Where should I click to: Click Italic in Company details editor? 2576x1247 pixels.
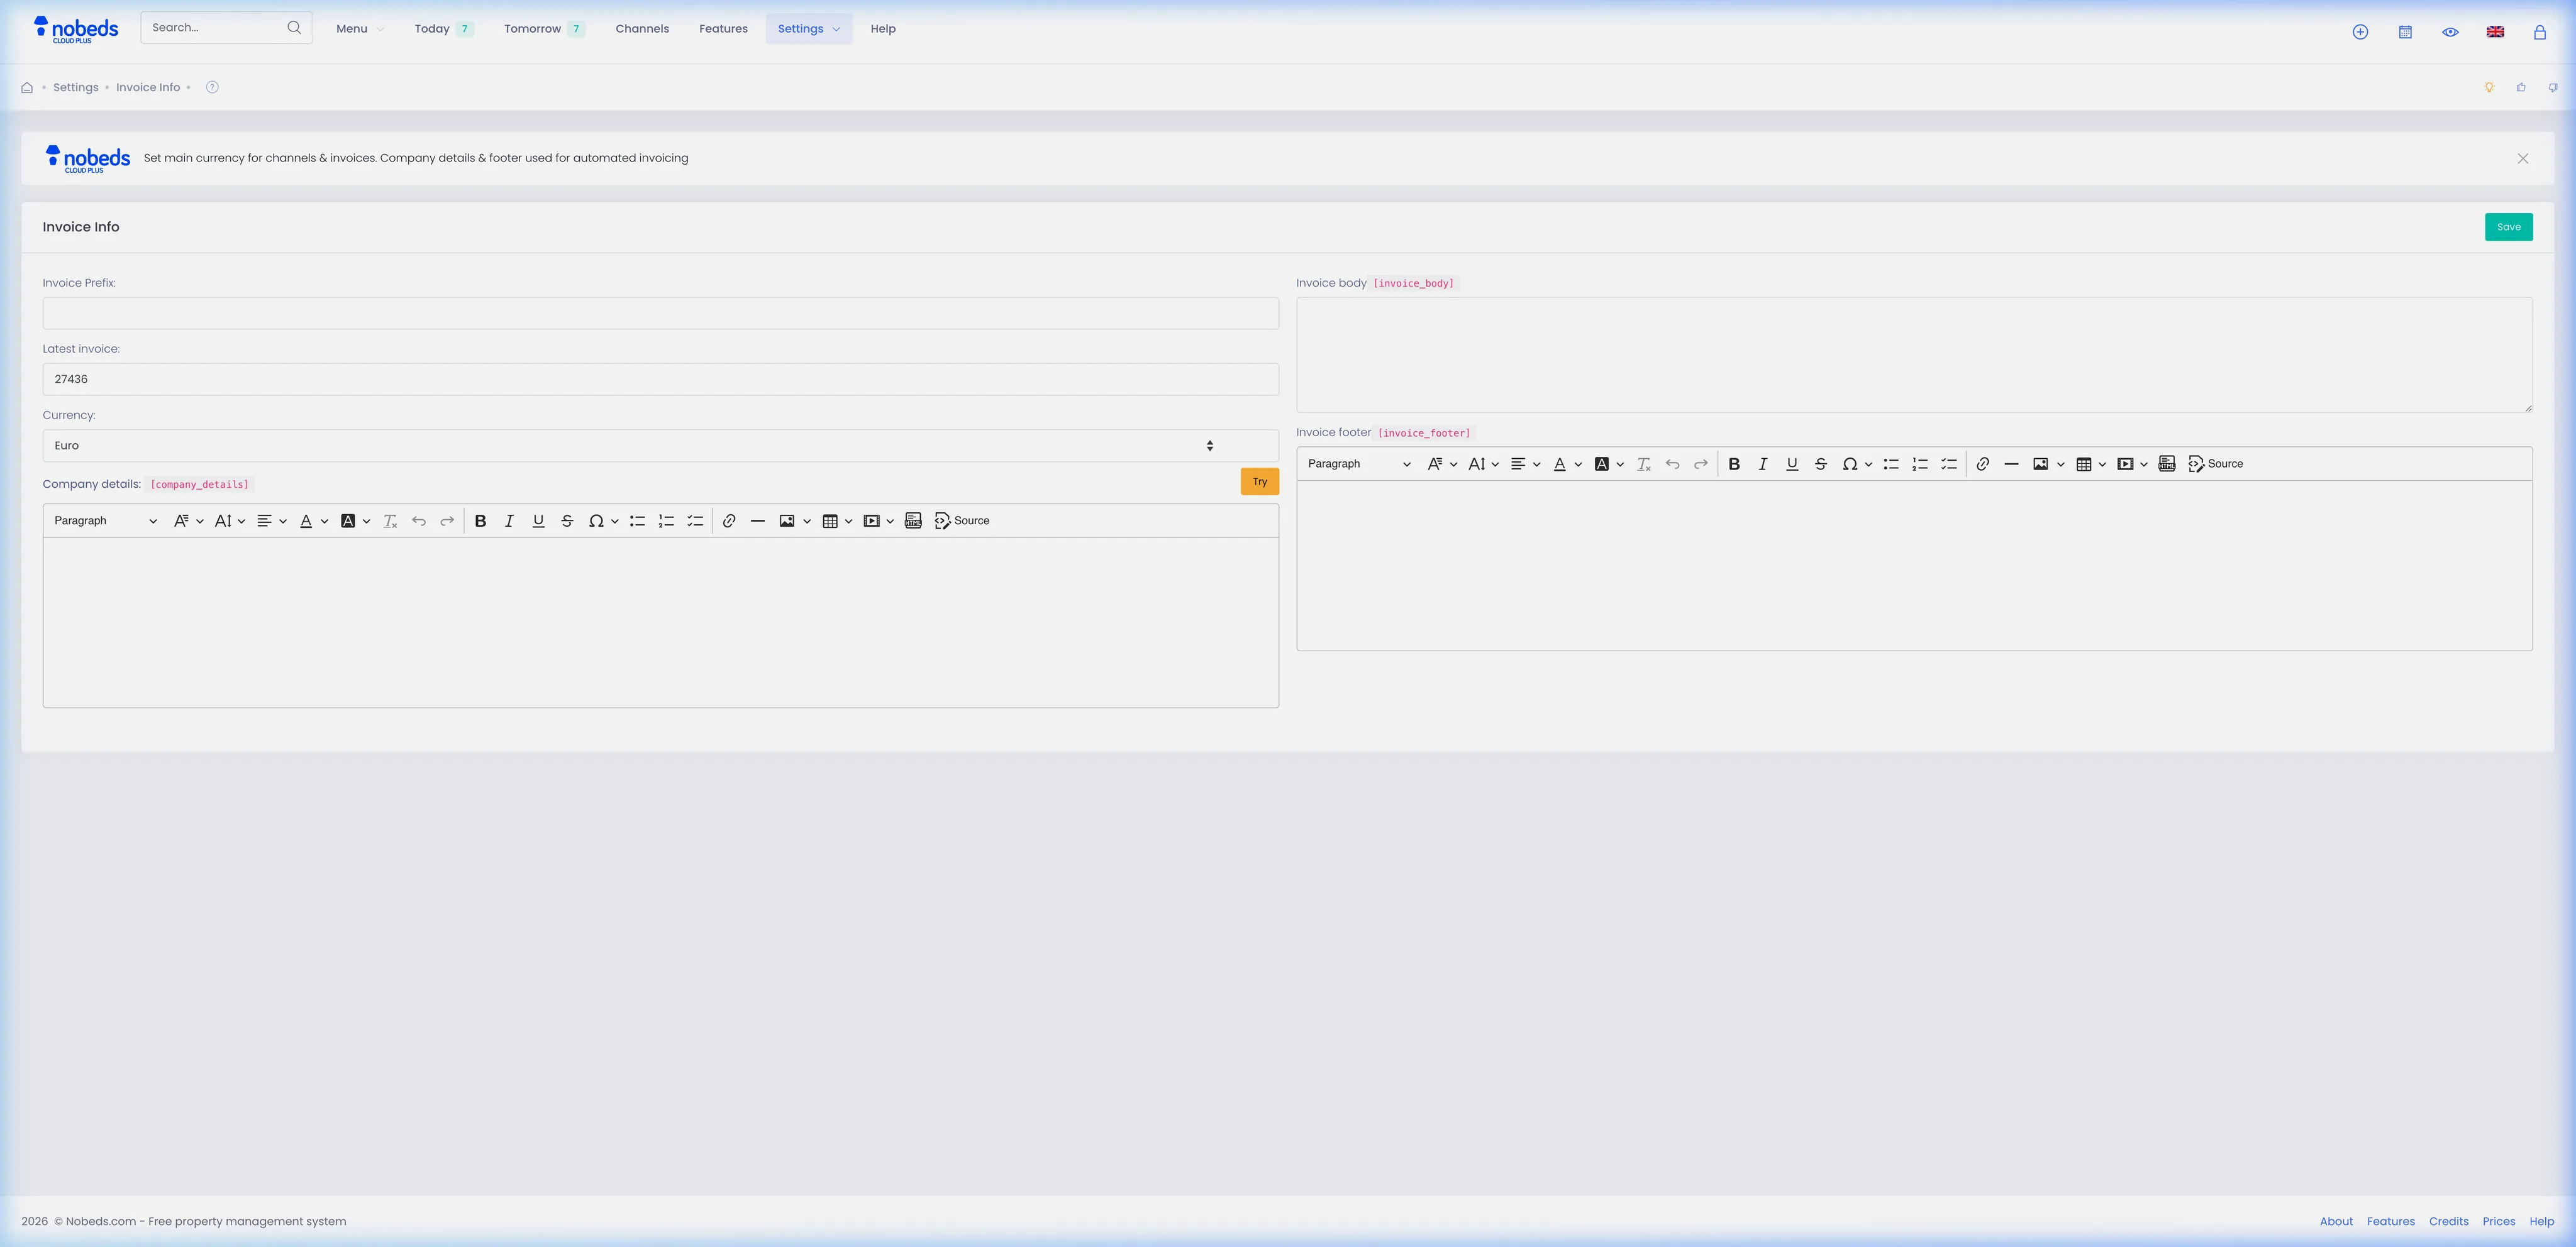click(509, 520)
